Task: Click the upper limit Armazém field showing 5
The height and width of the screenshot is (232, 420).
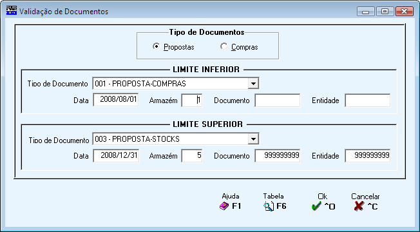Action: (192, 156)
